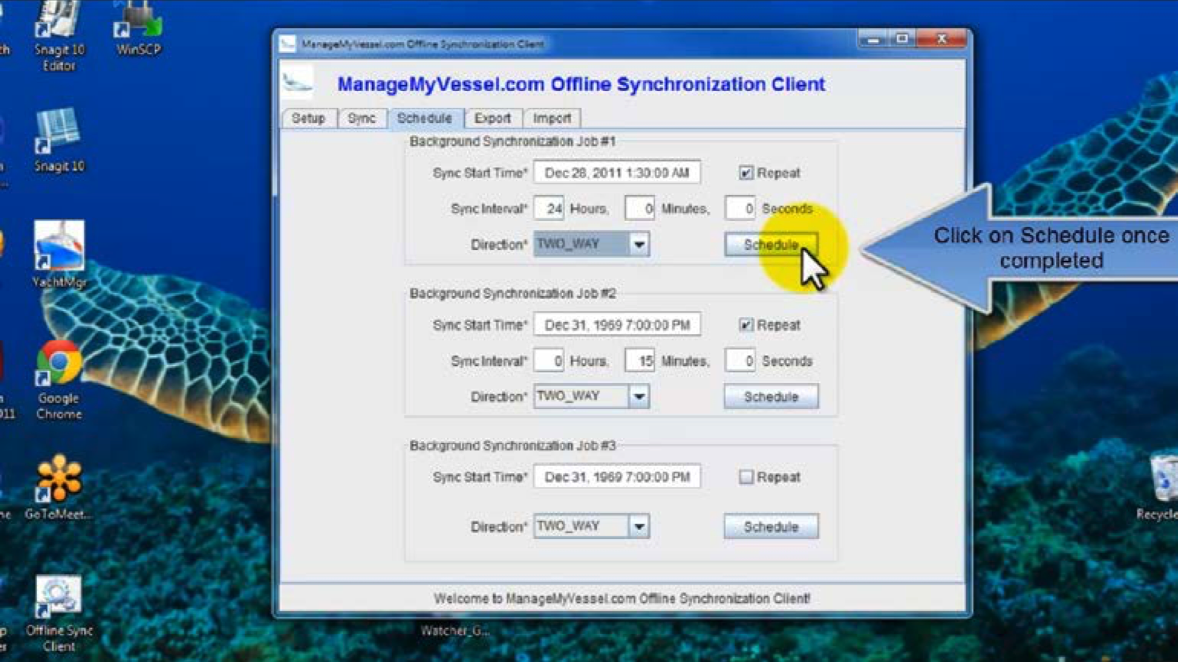This screenshot has width=1178, height=662.
Task: Open the WinSCP desktop shortcut
Action: point(138,28)
